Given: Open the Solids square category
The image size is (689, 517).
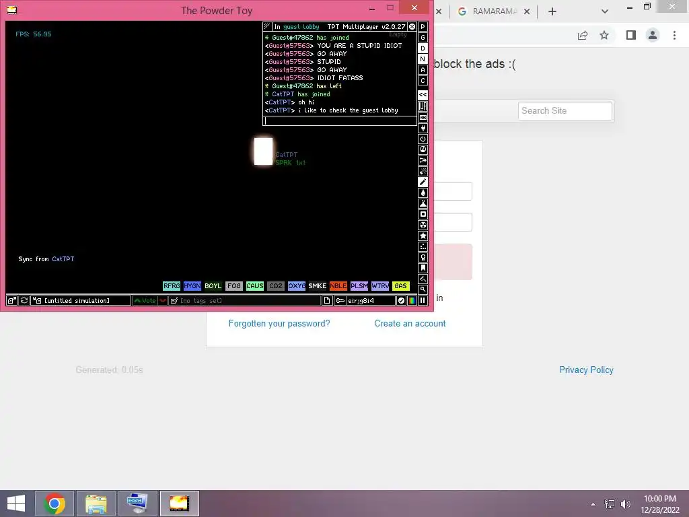Looking at the screenshot, I should [x=423, y=214].
